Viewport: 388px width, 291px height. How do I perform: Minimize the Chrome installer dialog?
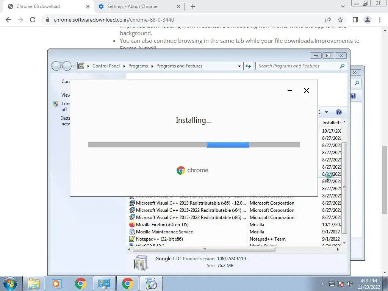click(x=290, y=91)
